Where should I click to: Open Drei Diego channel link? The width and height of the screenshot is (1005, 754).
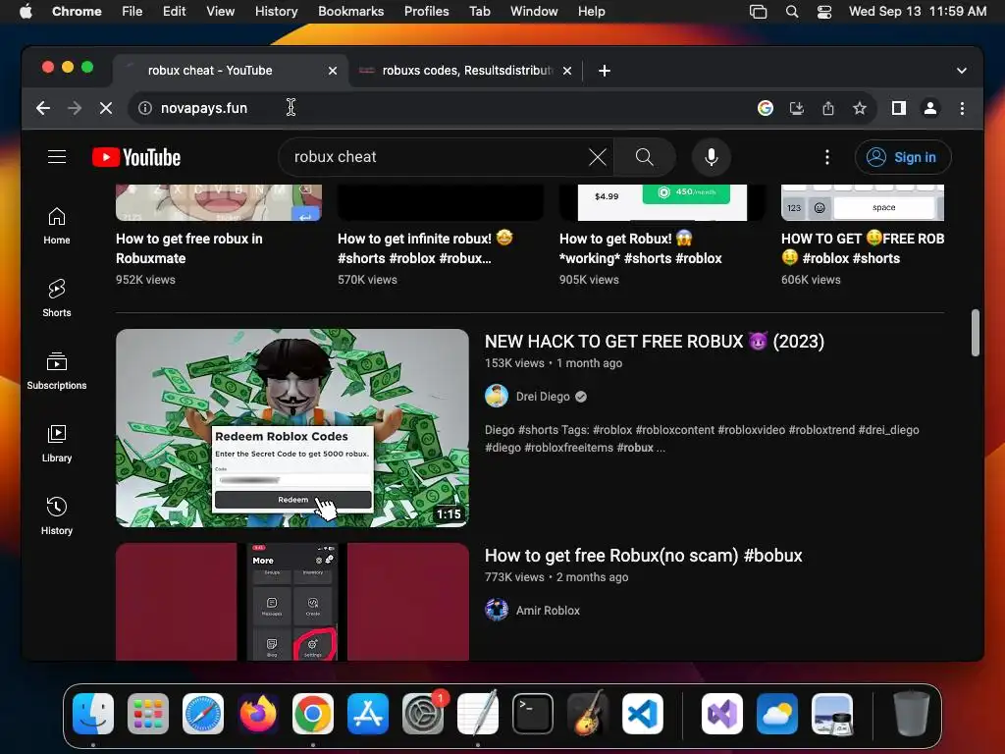coord(543,397)
